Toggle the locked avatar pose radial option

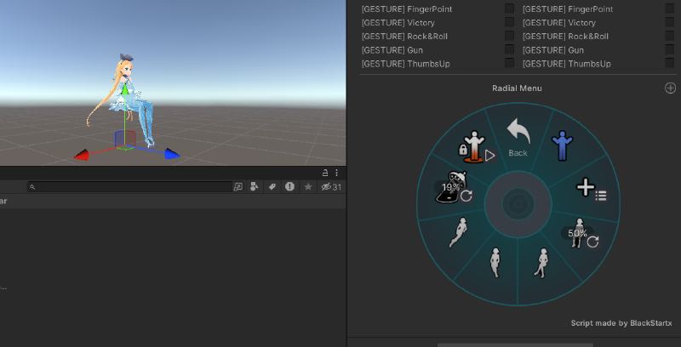pyautogui.click(x=473, y=147)
